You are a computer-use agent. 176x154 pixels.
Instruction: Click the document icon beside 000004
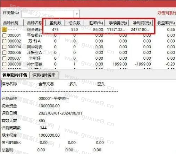tap(5, 47)
